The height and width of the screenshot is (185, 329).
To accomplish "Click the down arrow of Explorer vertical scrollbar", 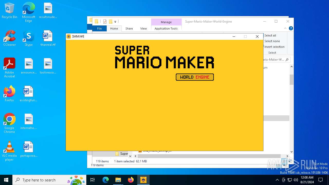I will point(291,152).
